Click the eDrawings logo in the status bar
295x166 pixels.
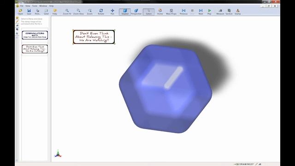(x=244, y=164)
